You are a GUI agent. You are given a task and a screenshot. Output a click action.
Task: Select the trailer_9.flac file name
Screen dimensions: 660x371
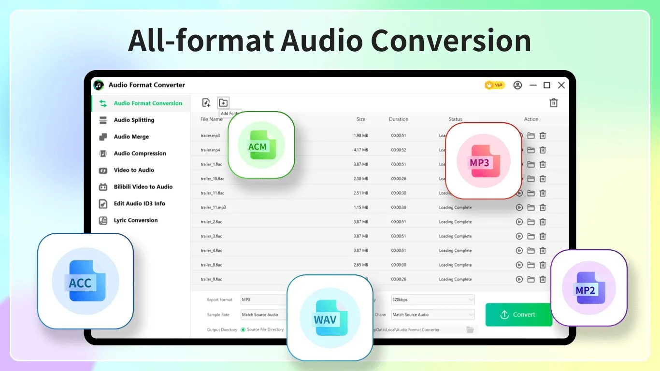coord(211,279)
